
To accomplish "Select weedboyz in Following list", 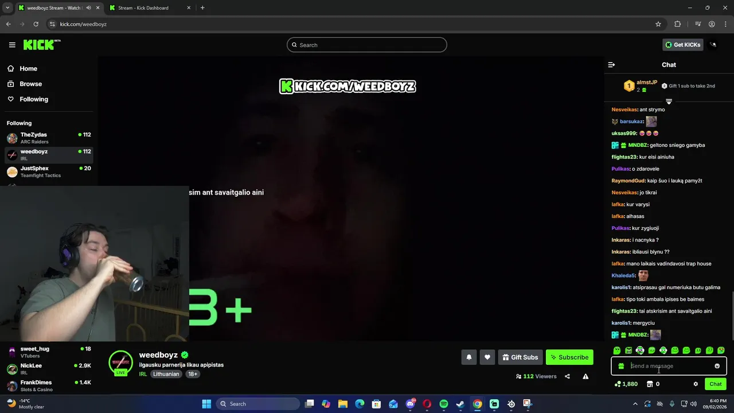I will 49,155.
